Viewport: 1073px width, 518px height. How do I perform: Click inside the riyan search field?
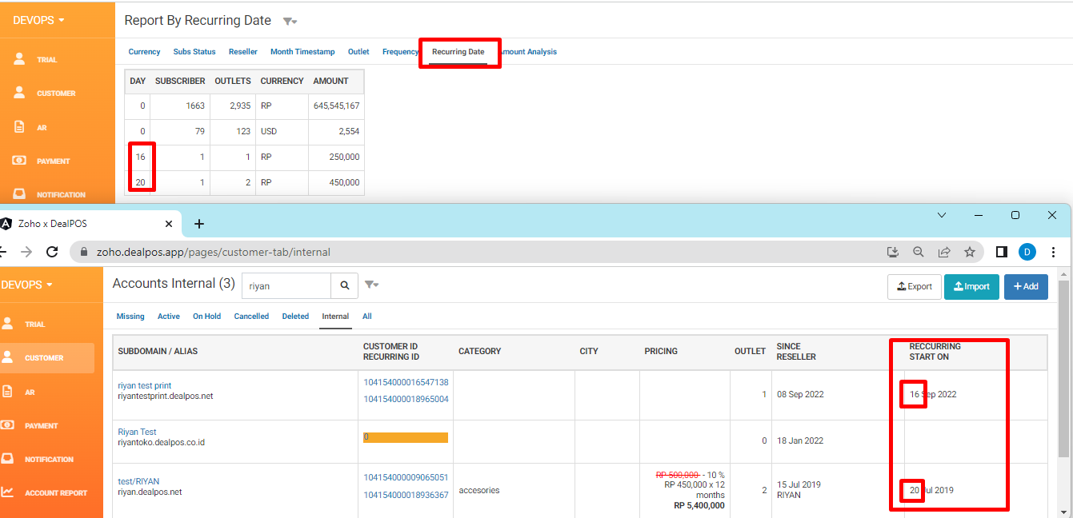[x=286, y=285]
